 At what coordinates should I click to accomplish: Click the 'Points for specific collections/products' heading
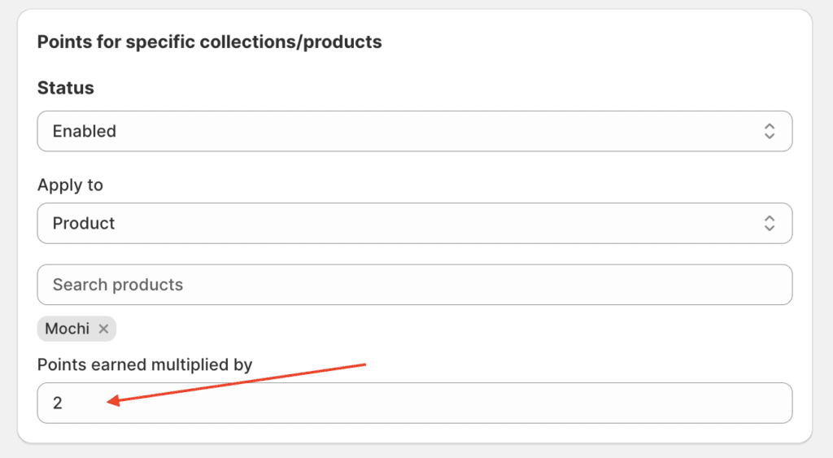tap(209, 41)
